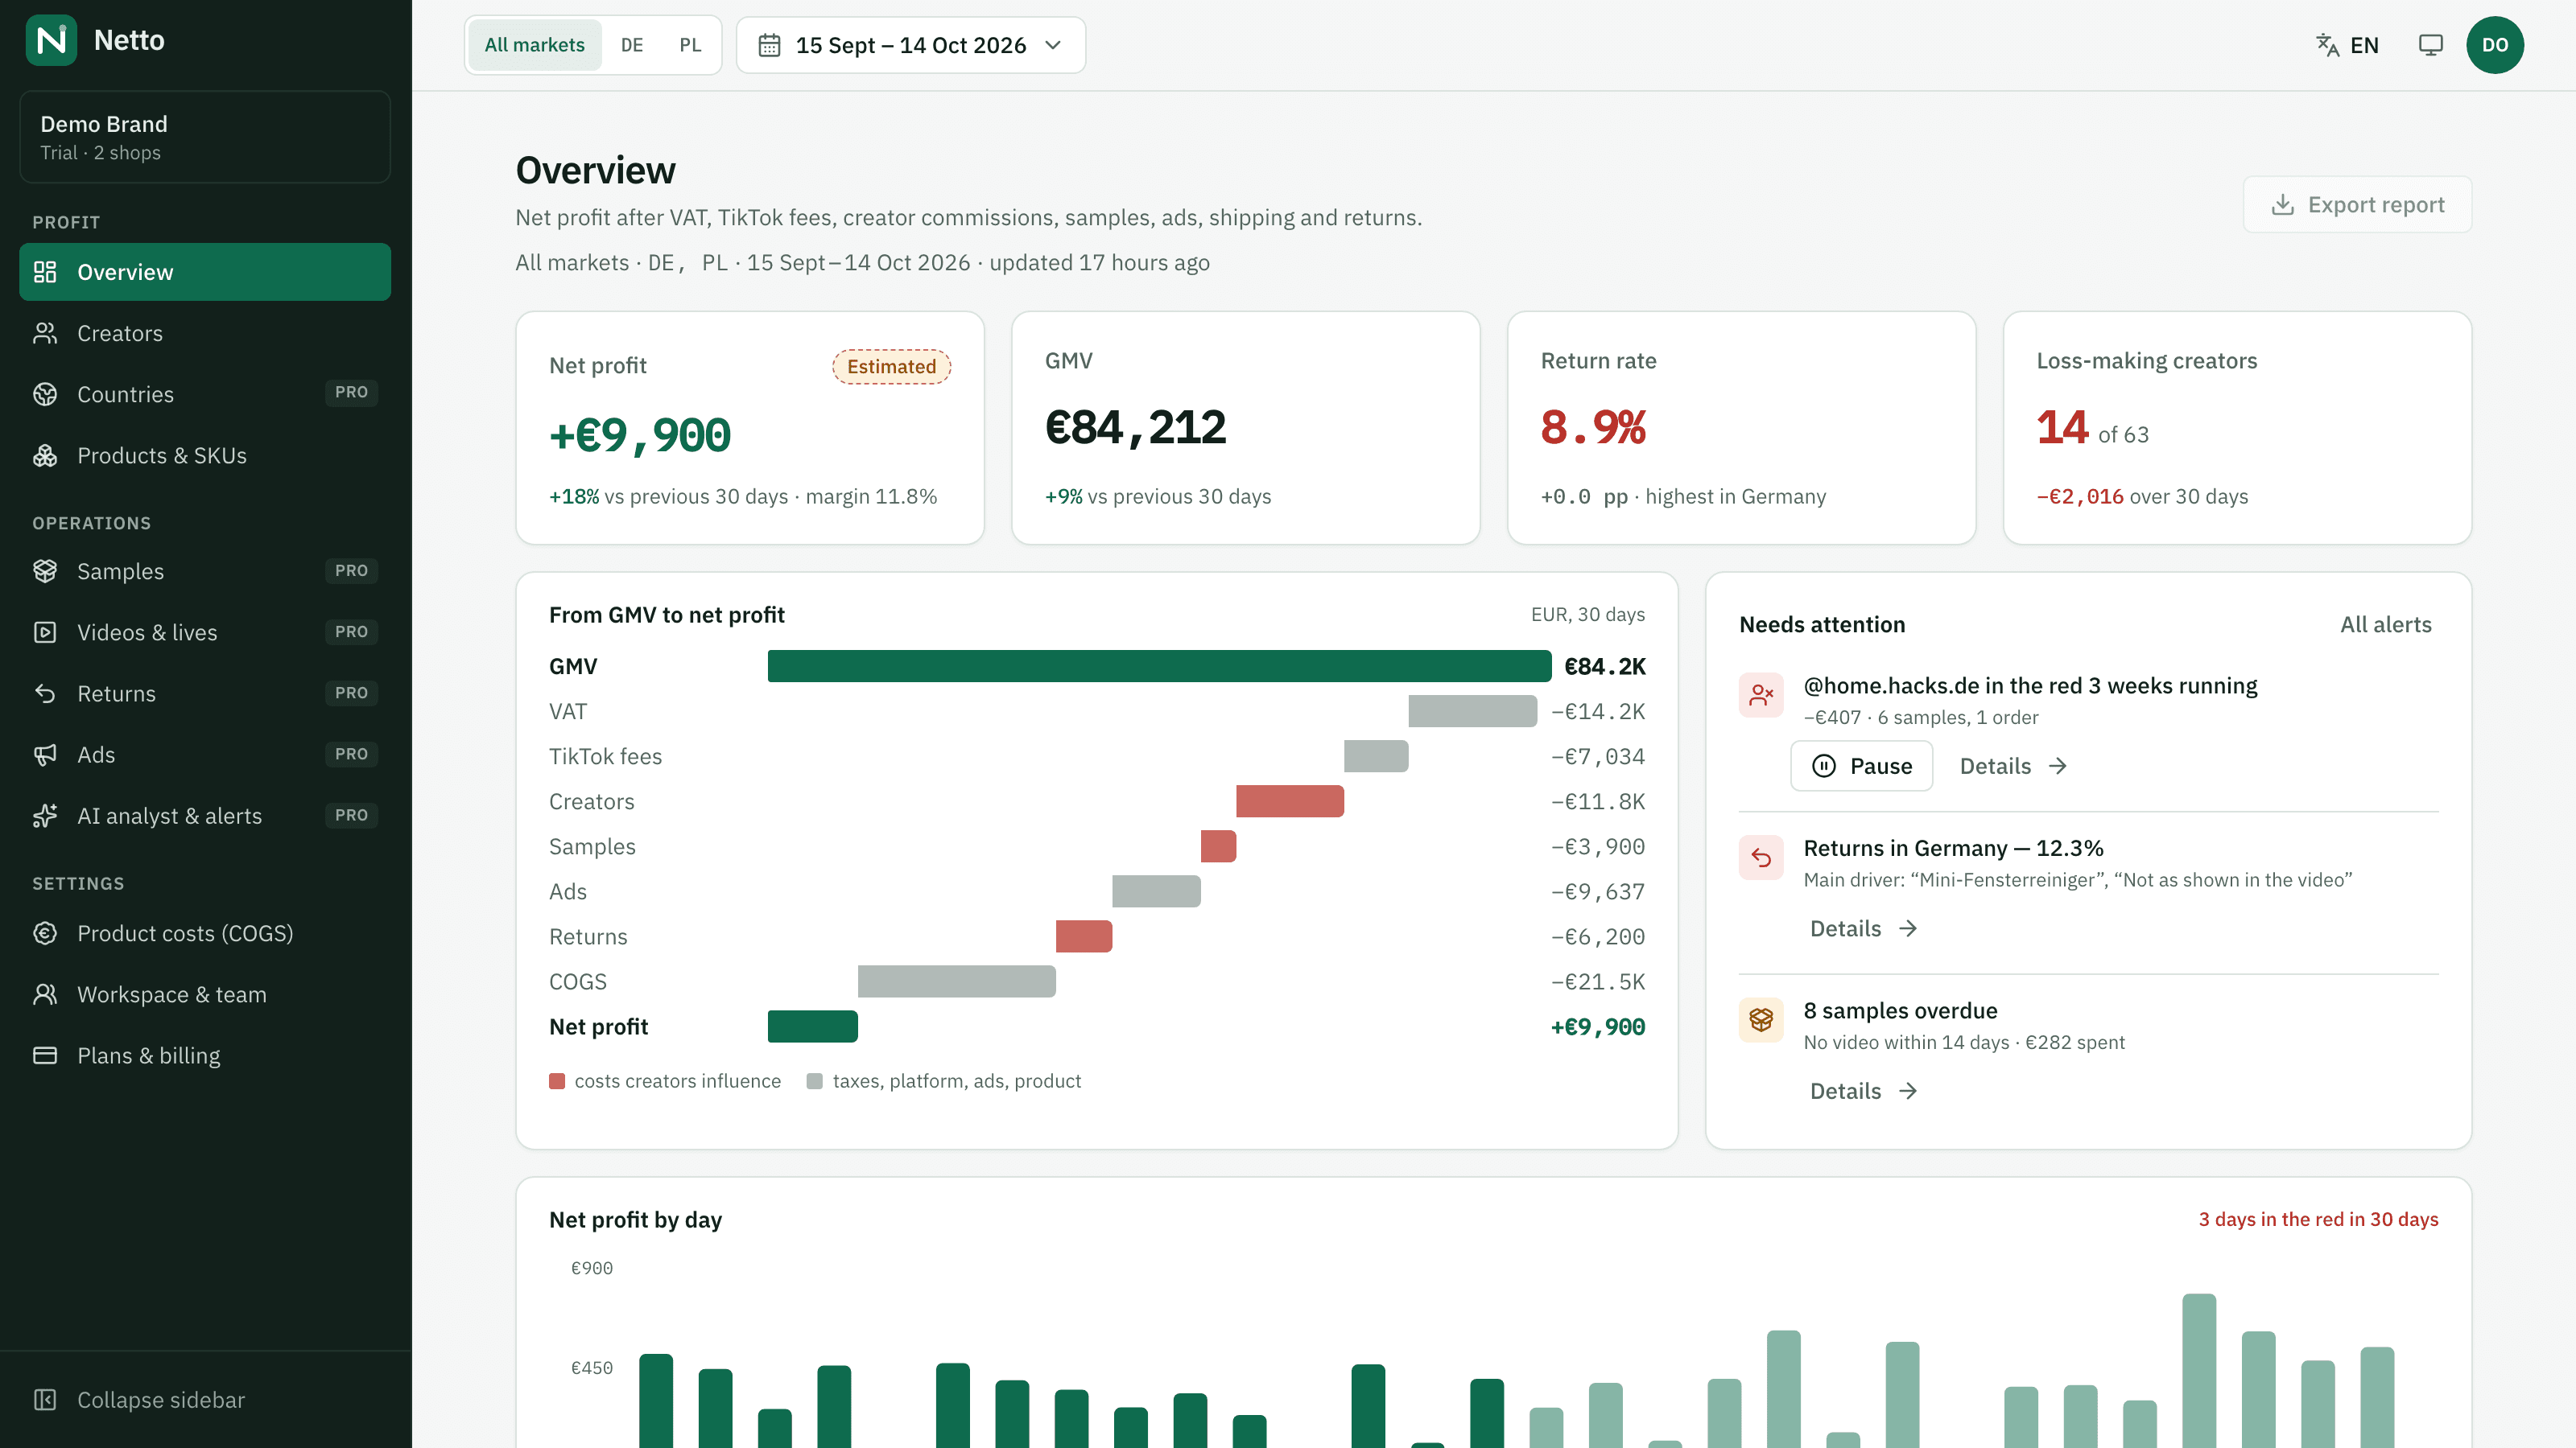Click the Collapse sidebar panel icon
The height and width of the screenshot is (1448, 2576).
45,1399
